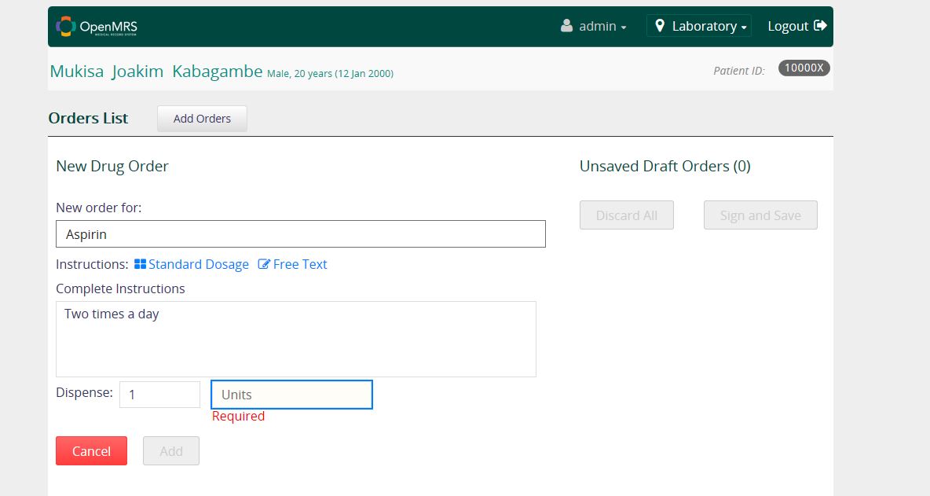Click the Discard All button
This screenshot has height=496, width=930.
coord(626,215)
